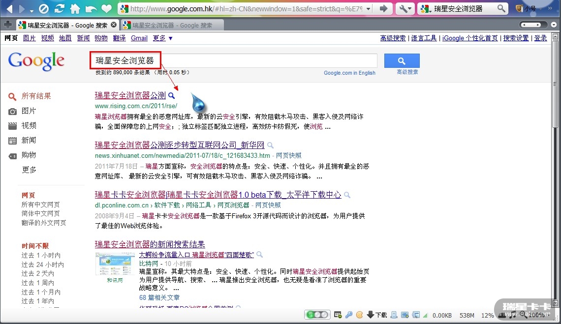This screenshot has width=561, height=324.
Task: Click the magnifier in the browser search box
Action: [501, 8]
